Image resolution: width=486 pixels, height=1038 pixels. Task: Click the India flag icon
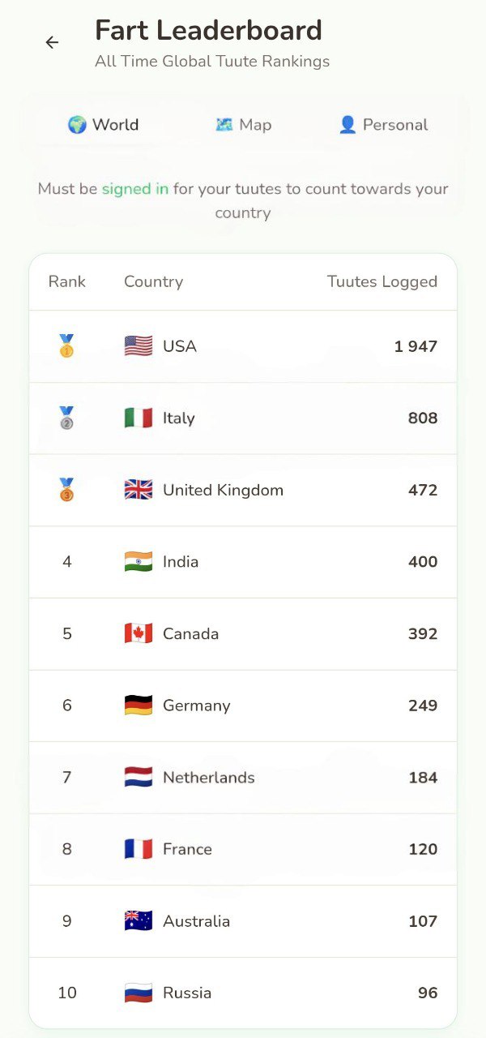coord(139,561)
